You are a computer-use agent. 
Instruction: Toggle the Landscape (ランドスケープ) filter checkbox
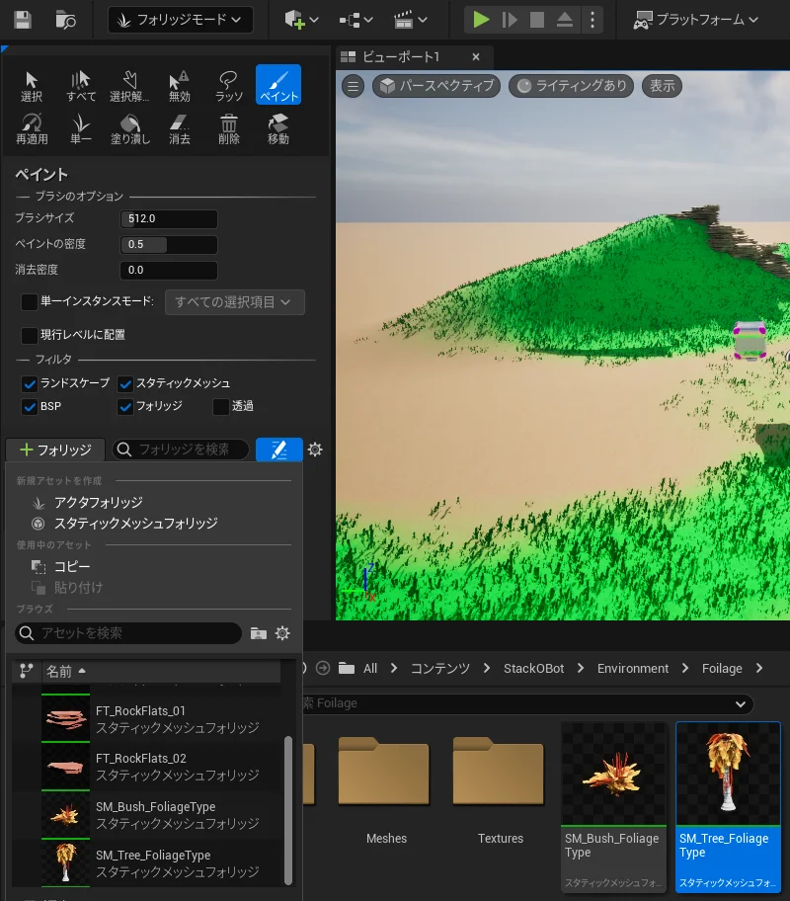(30, 383)
